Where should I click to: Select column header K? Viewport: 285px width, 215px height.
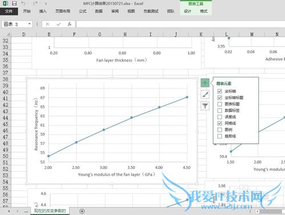point(201,34)
